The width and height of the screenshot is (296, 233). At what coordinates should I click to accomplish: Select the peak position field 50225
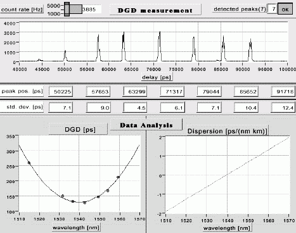point(61,92)
